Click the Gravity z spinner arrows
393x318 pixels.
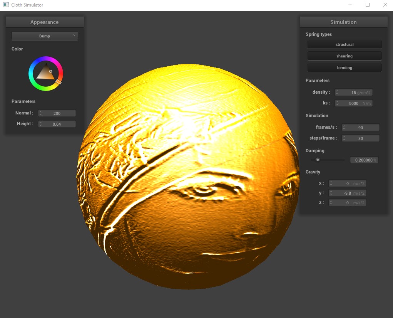click(331, 202)
